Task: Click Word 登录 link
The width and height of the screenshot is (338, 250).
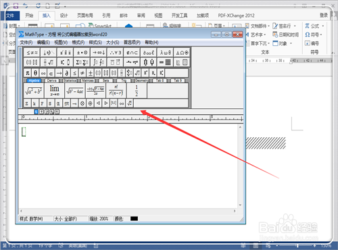Action: [x=324, y=16]
